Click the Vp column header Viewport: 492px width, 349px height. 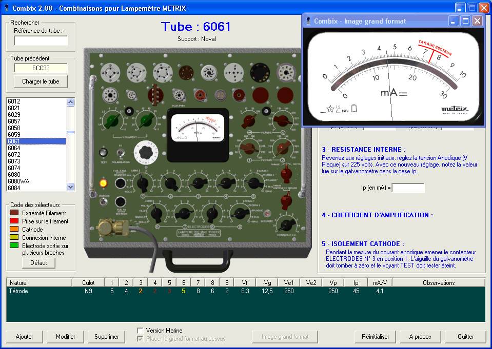333,283
